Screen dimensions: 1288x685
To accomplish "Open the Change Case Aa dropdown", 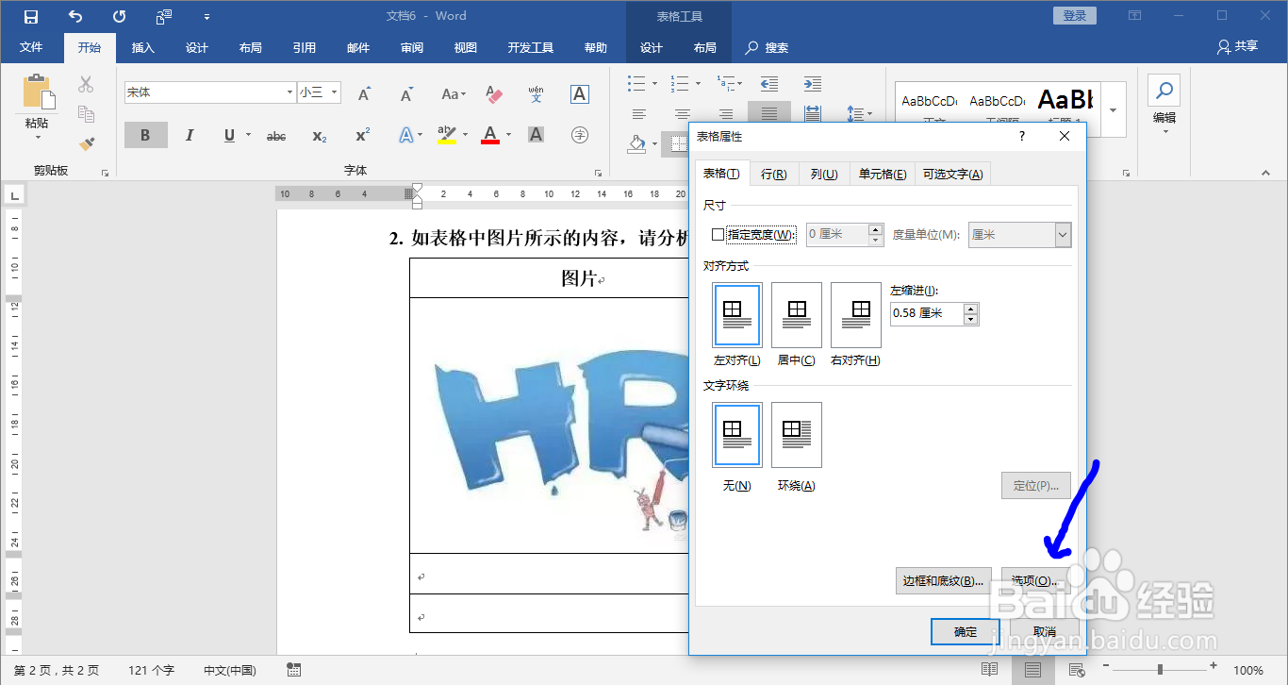I will point(454,93).
